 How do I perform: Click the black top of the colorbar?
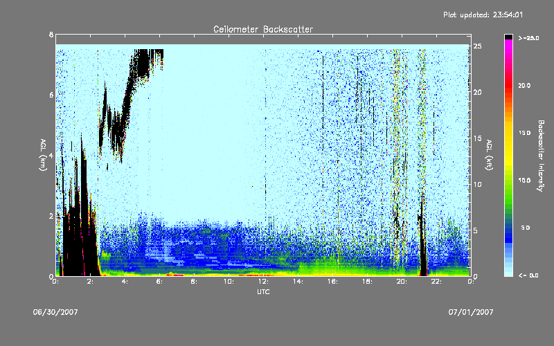tap(508, 37)
